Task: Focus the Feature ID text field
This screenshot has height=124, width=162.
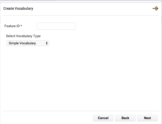Action: click(56, 26)
